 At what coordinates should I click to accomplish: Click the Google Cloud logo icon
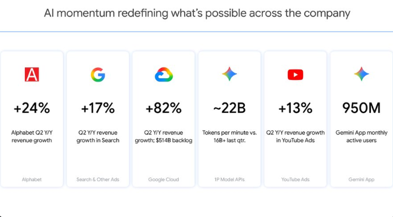coord(164,74)
